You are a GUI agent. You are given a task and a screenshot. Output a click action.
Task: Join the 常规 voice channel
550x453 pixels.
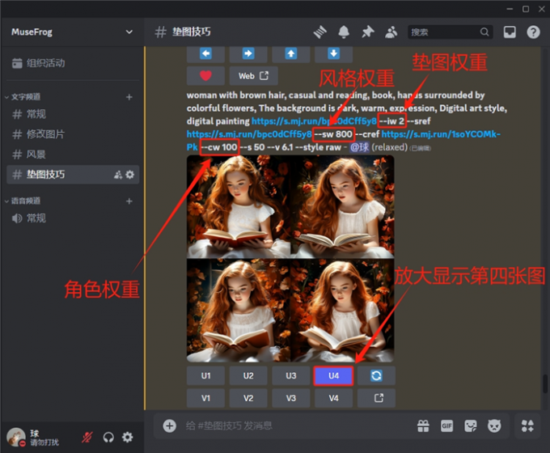click(x=73, y=218)
